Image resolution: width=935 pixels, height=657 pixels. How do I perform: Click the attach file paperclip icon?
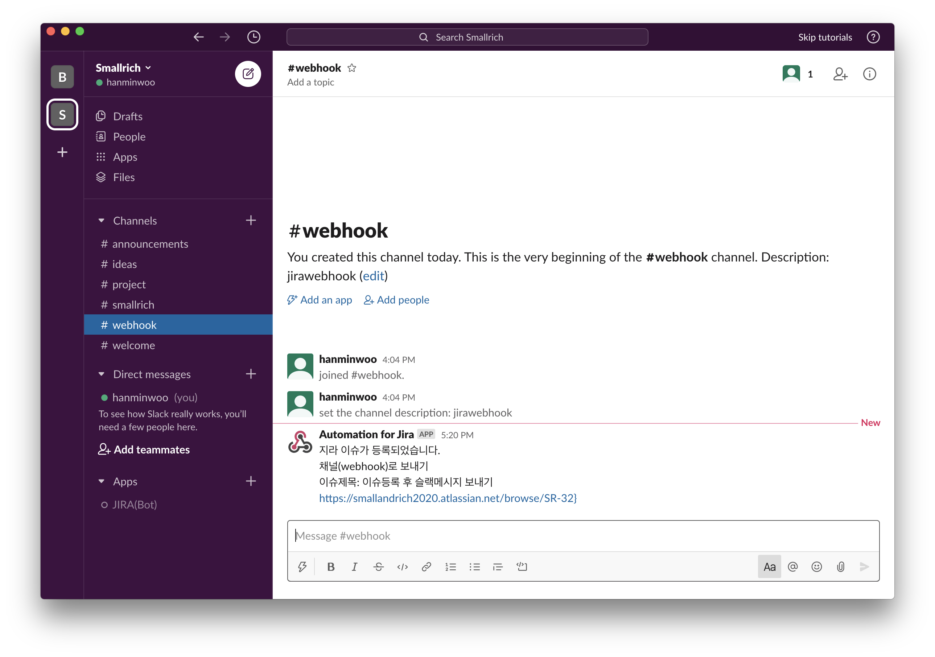point(841,567)
